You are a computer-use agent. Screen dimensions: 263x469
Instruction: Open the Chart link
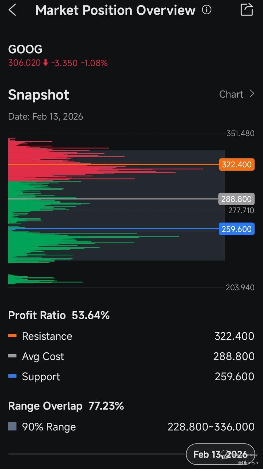tap(231, 94)
